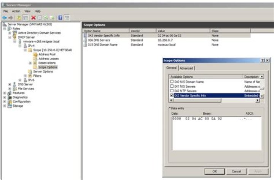Switch to the General tab

[171, 68]
